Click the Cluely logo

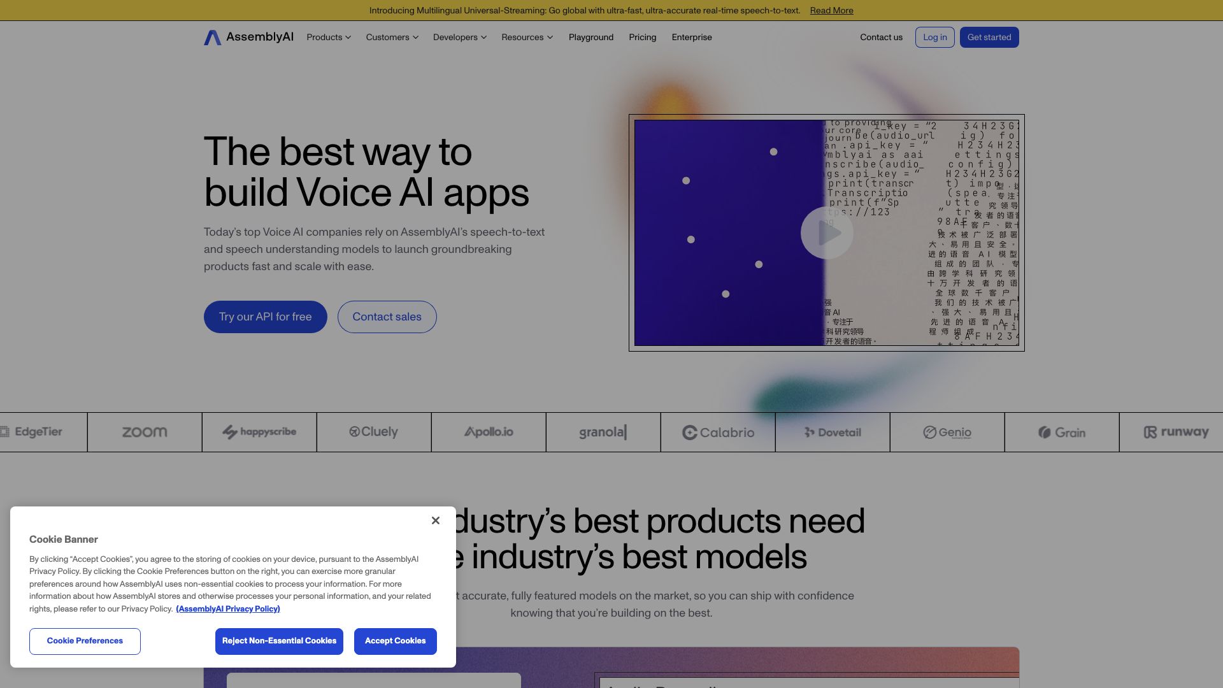coord(374,432)
